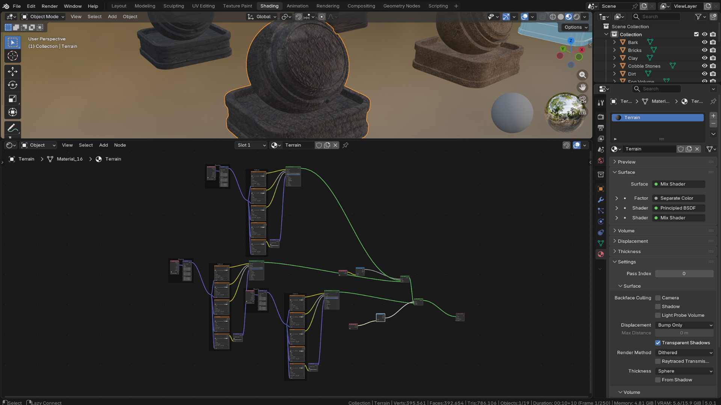Disable Transparent Shadows checkbox
The height and width of the screenshot is (405, 721).
658,343
